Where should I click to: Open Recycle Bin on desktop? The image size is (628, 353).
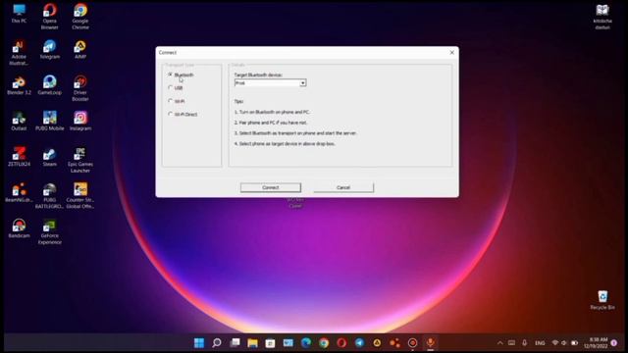pyautogui.click(x=602, y=300)
